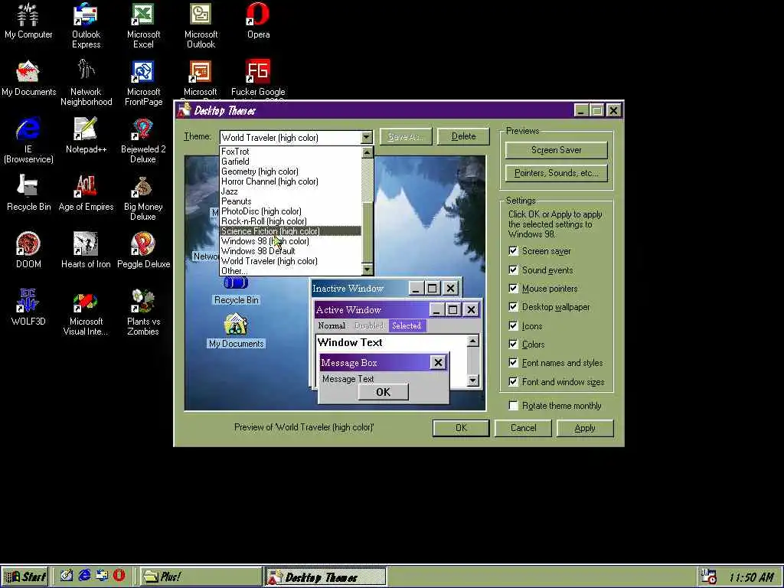Viewport: 784px width, 588px height.
Task: Uncheck the Icons checkbox
Action: 513,326
